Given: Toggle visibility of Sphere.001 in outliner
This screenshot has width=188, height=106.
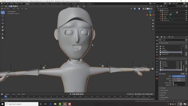Looking at the screenshot, I should pos(186,20).
